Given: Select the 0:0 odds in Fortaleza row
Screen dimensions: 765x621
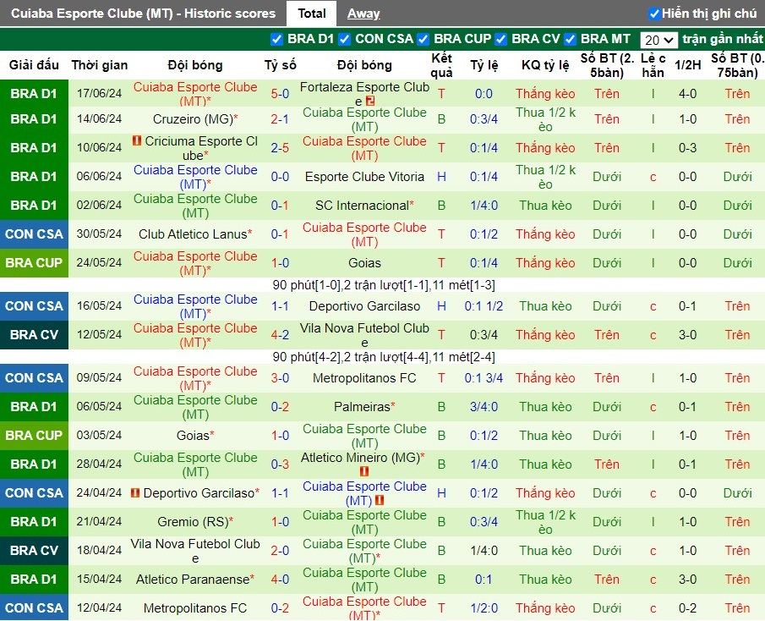Looking at the screenshot, I should click(484, 94).
